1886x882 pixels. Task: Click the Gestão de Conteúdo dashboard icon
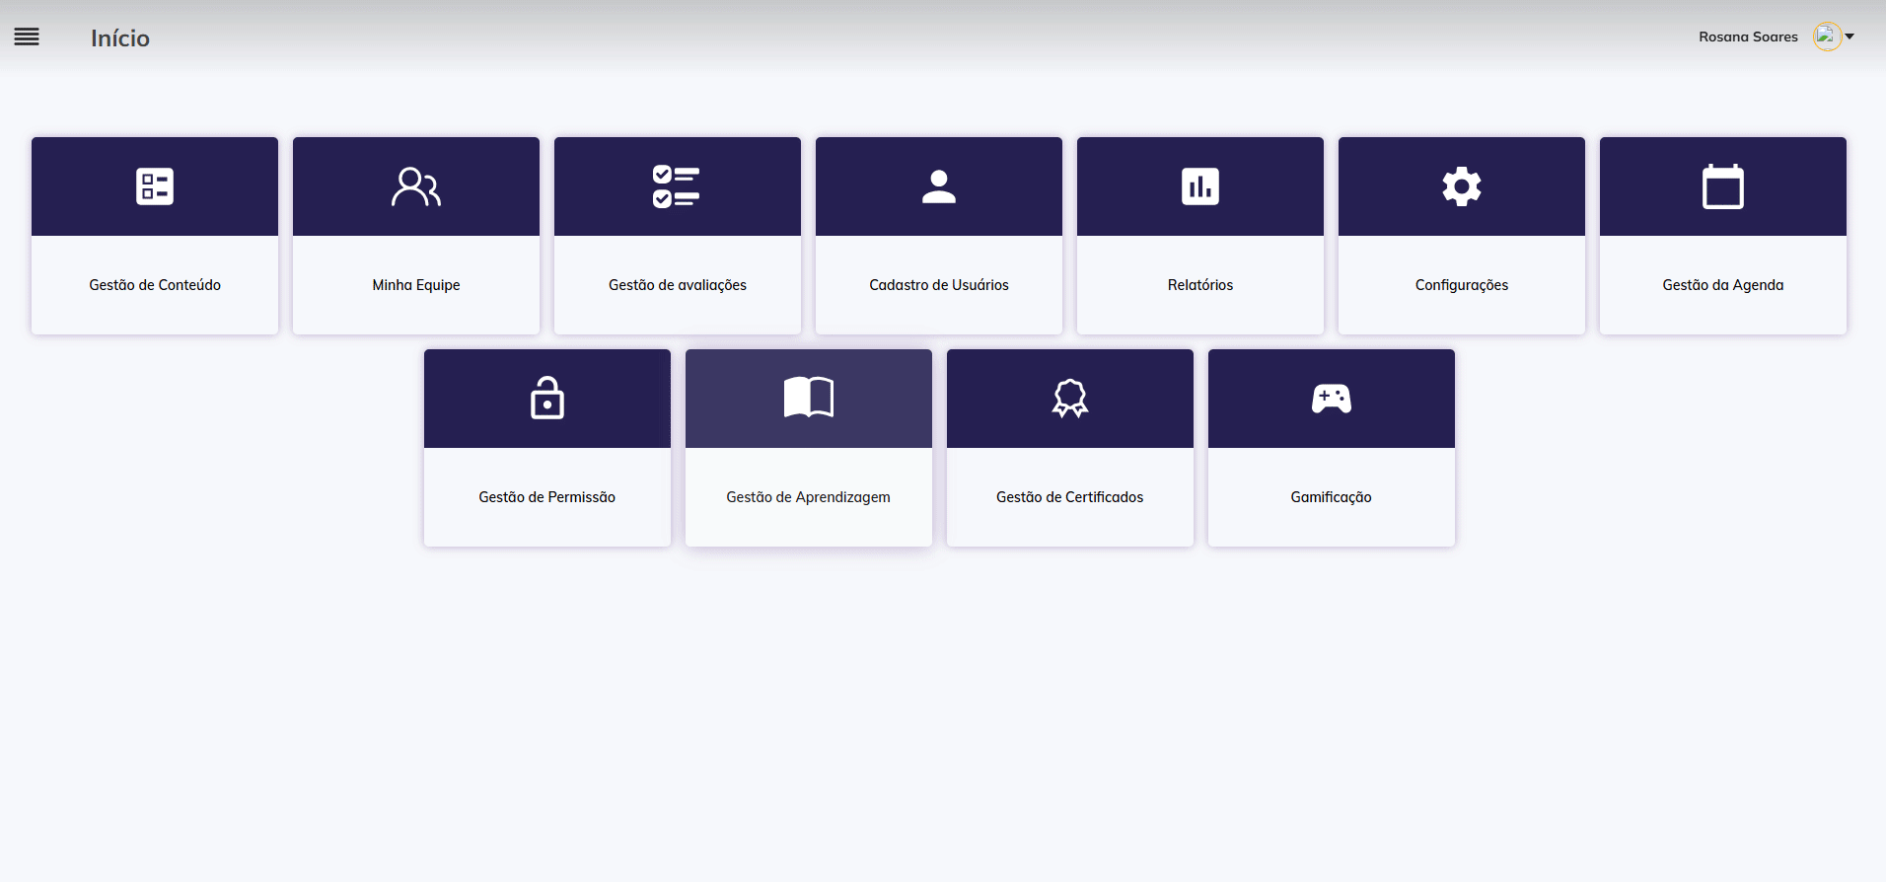click(155, 186)
